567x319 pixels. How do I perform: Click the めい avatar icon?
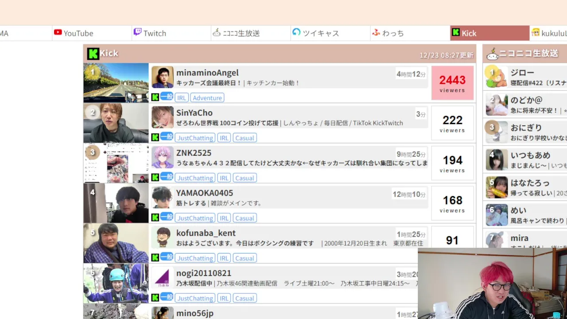(497, 215)
